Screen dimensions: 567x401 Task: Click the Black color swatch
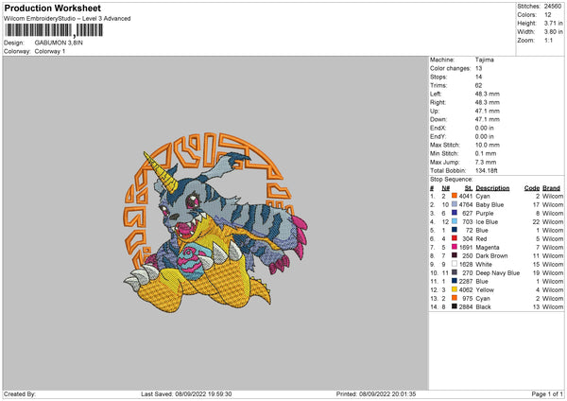click(455, 306)
